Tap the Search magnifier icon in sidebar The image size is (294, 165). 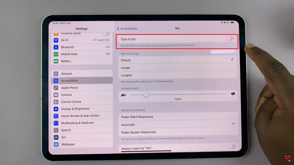[56, 130]
